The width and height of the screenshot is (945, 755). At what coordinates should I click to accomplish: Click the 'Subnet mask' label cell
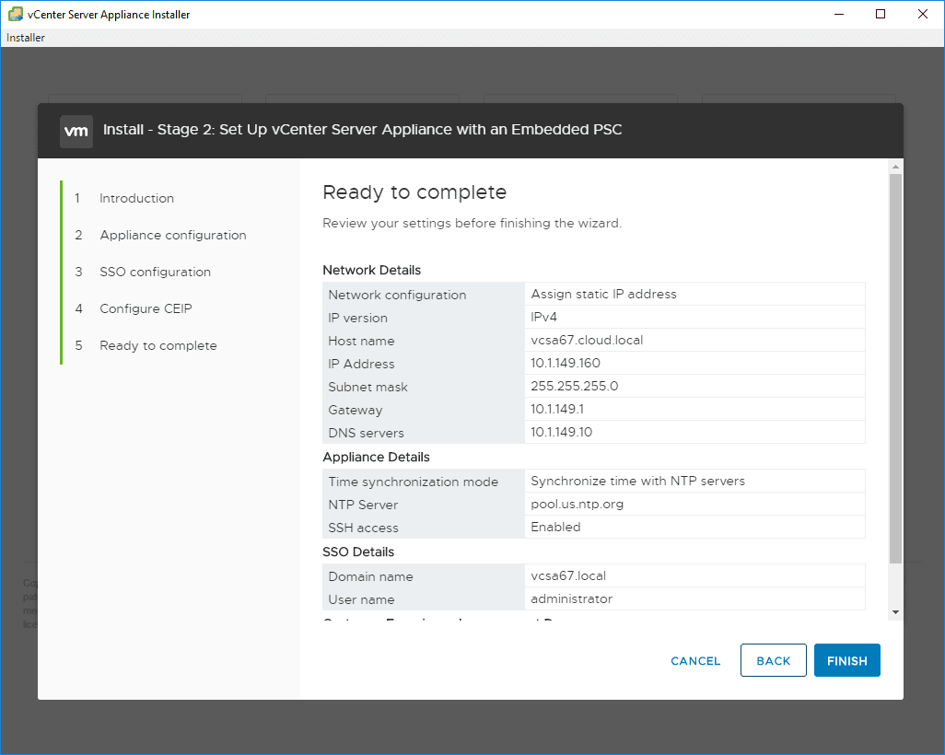click(424, 386)
